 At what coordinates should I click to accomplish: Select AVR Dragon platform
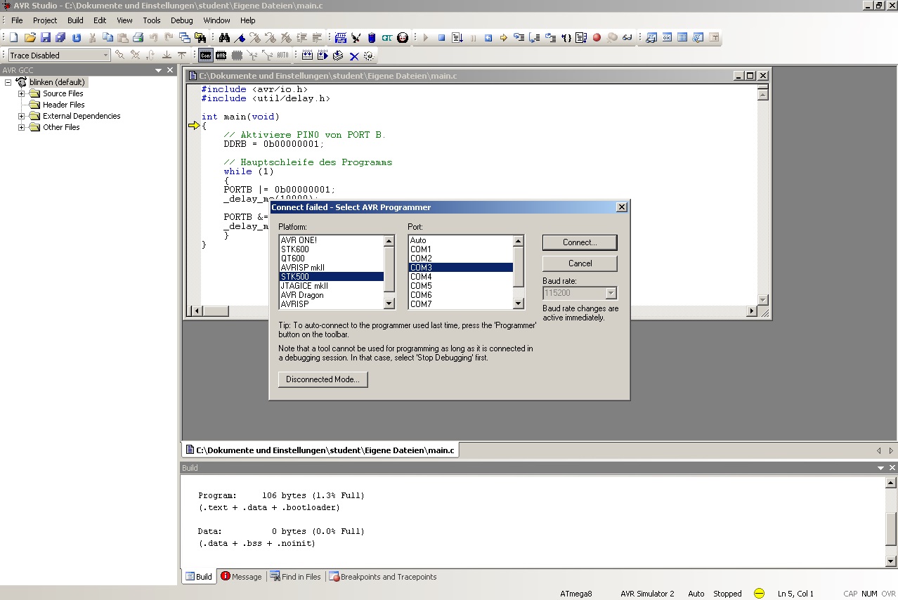[x=331, y=295]
